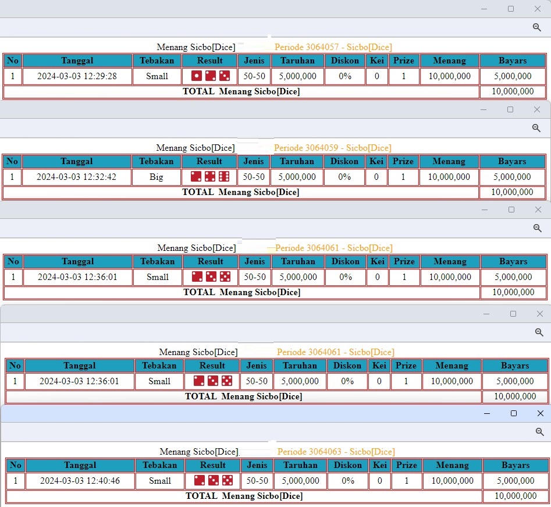
Task: Click 'Result' header in Periode 3064063 table
Action: [212, 465]
